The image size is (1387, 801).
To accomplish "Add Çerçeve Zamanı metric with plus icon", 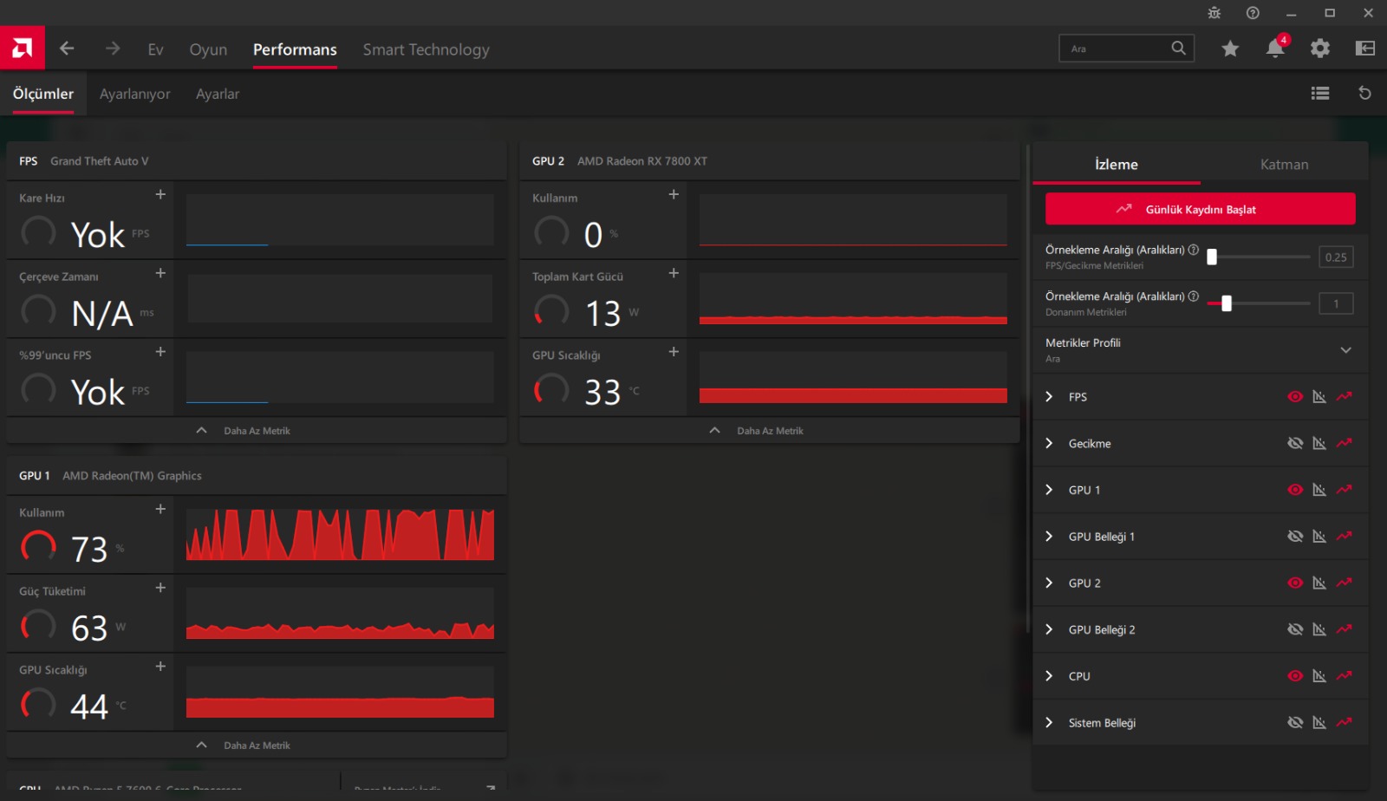I will (x=160, y=273).
